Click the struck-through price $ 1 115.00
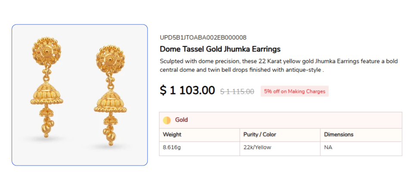This screenshot has height=190, width=415. tap(237, 91)
